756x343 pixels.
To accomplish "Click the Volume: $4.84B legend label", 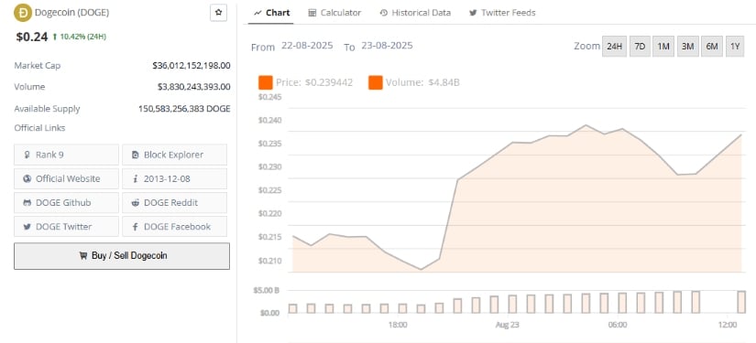I will point(422,82).
